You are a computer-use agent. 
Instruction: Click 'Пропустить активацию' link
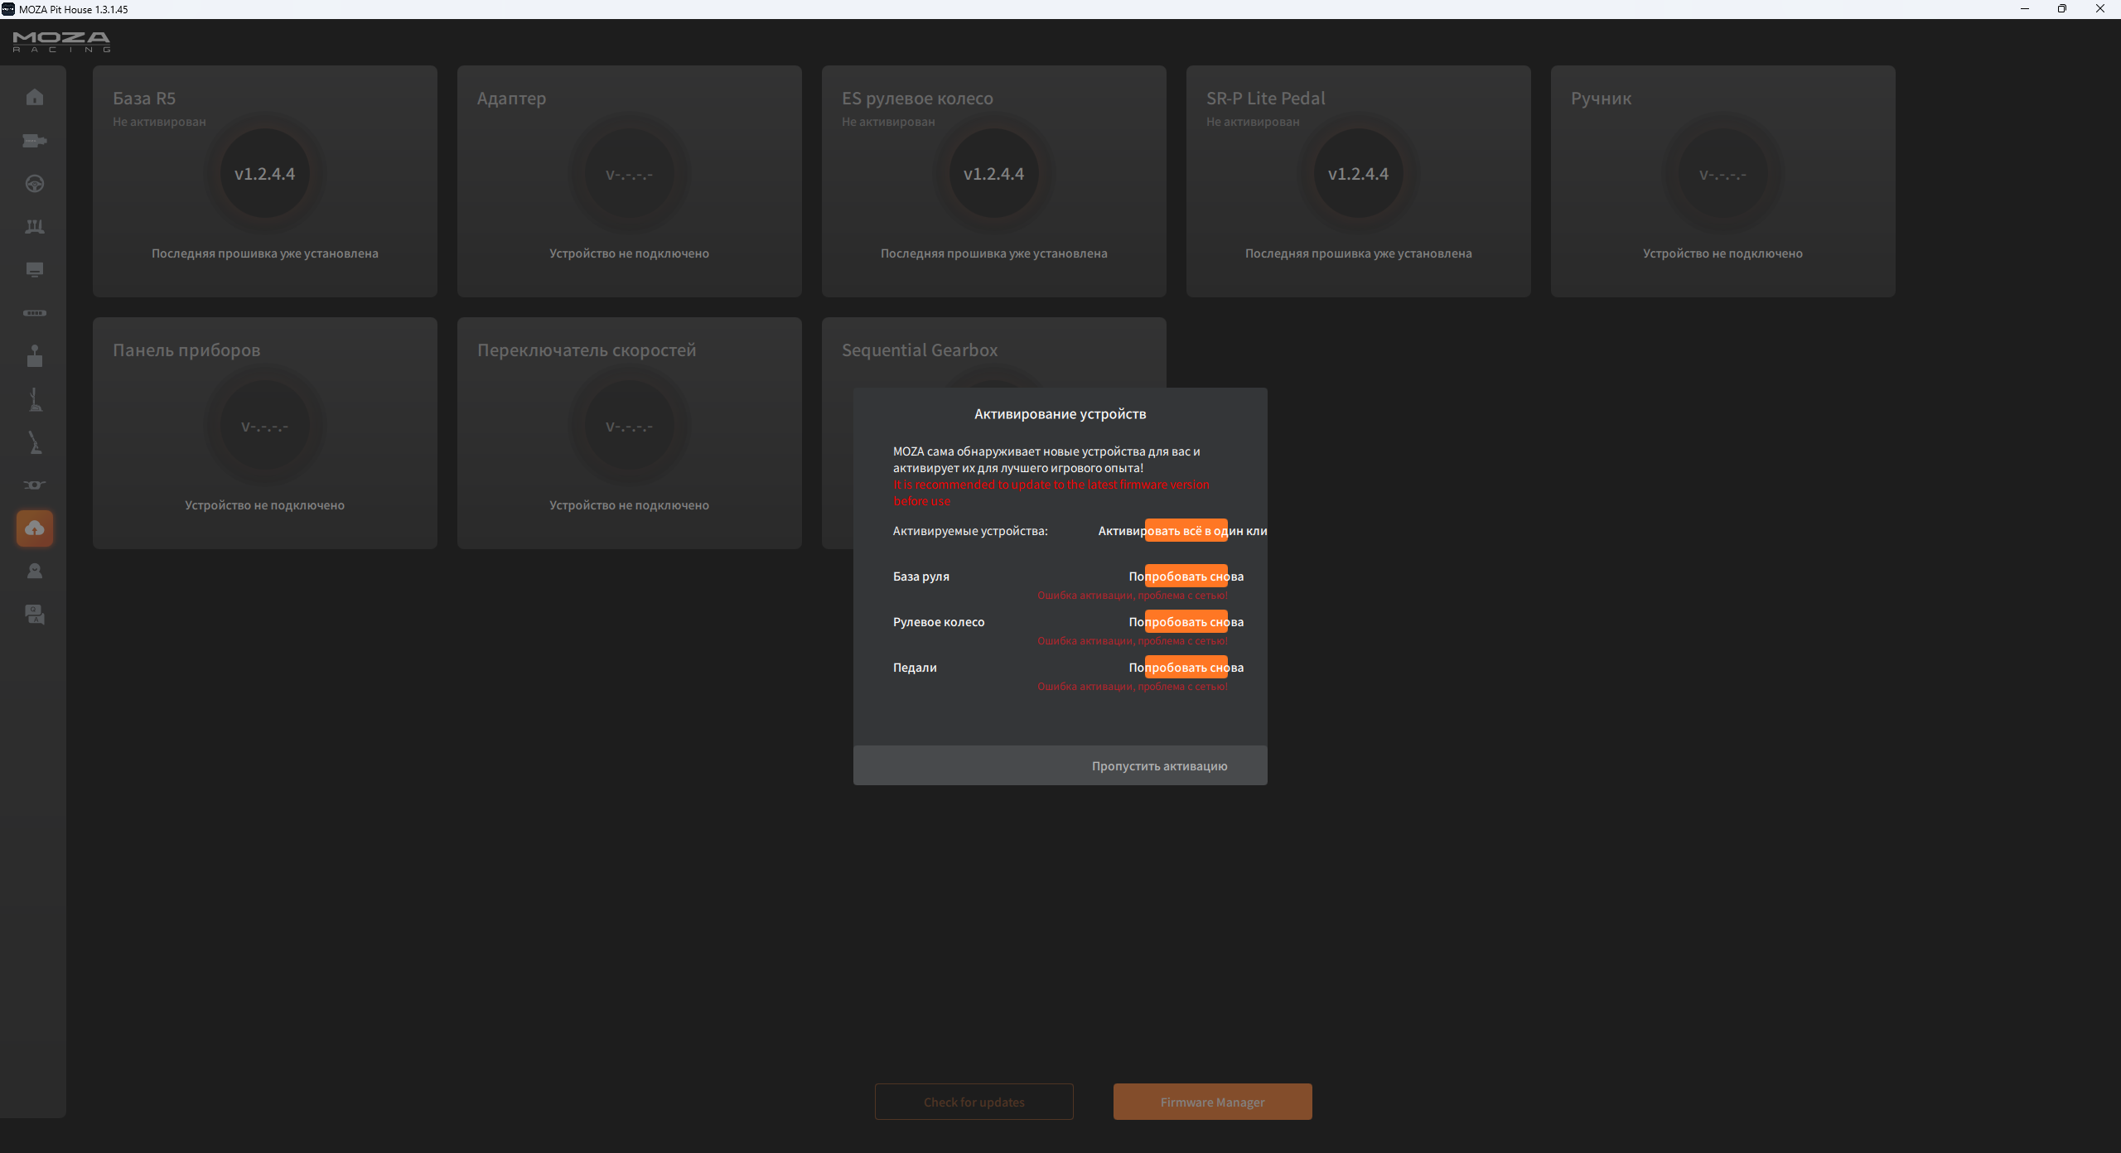1159,766
